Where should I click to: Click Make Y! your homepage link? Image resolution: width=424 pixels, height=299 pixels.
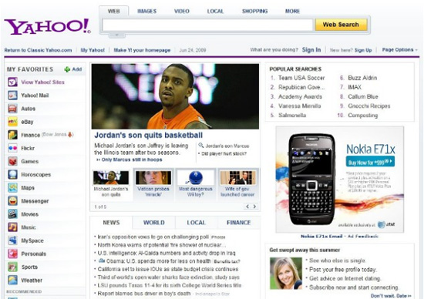(x=142, y=50)
